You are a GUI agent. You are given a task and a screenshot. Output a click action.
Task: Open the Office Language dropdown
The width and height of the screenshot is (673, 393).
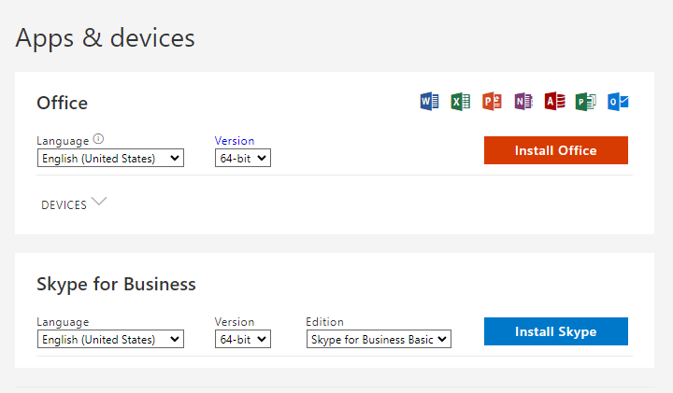[110, 158]
